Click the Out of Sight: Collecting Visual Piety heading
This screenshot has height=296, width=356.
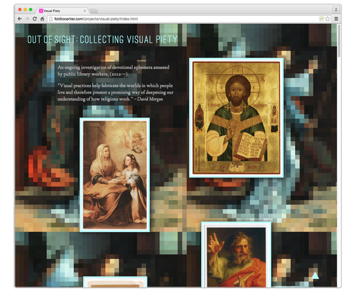[103, 39]
